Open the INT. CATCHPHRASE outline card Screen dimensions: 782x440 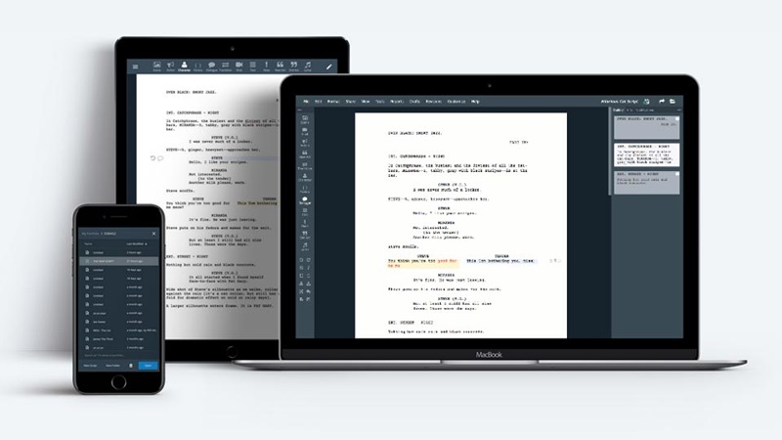(x=646, y=154)
